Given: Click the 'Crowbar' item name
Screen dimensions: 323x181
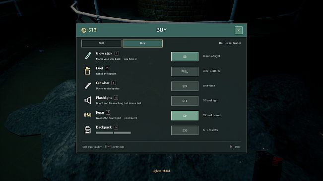Looking at the screenshot, I should [x=103, y=83].
